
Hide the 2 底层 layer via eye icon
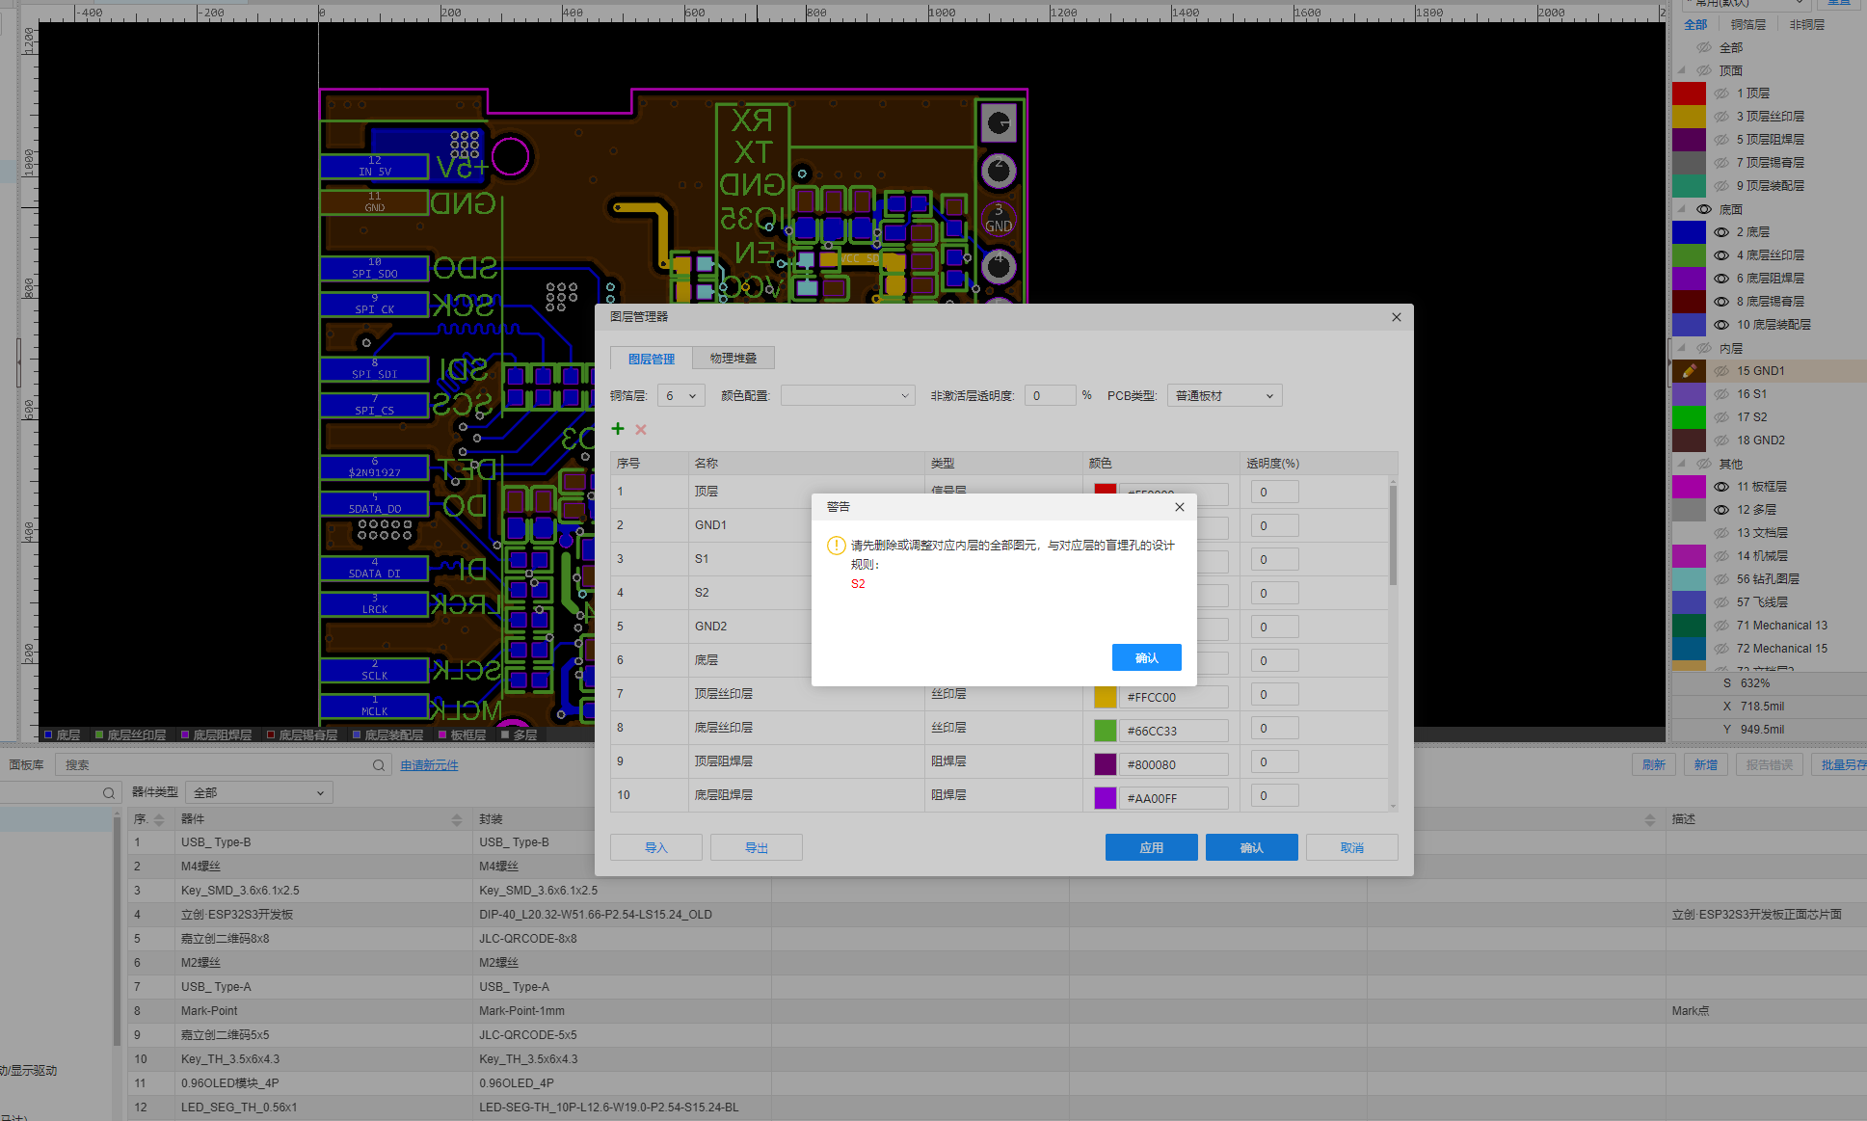(x=1721, y=232)
